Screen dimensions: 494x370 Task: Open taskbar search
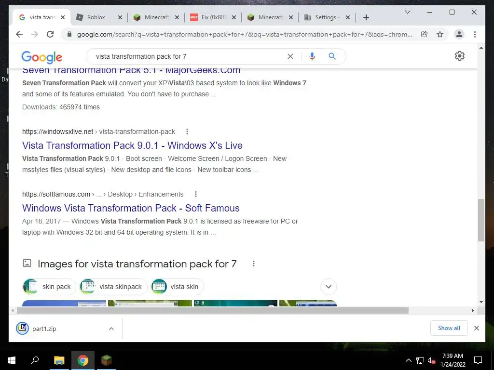pyautogui.click(x=35, y=360)
